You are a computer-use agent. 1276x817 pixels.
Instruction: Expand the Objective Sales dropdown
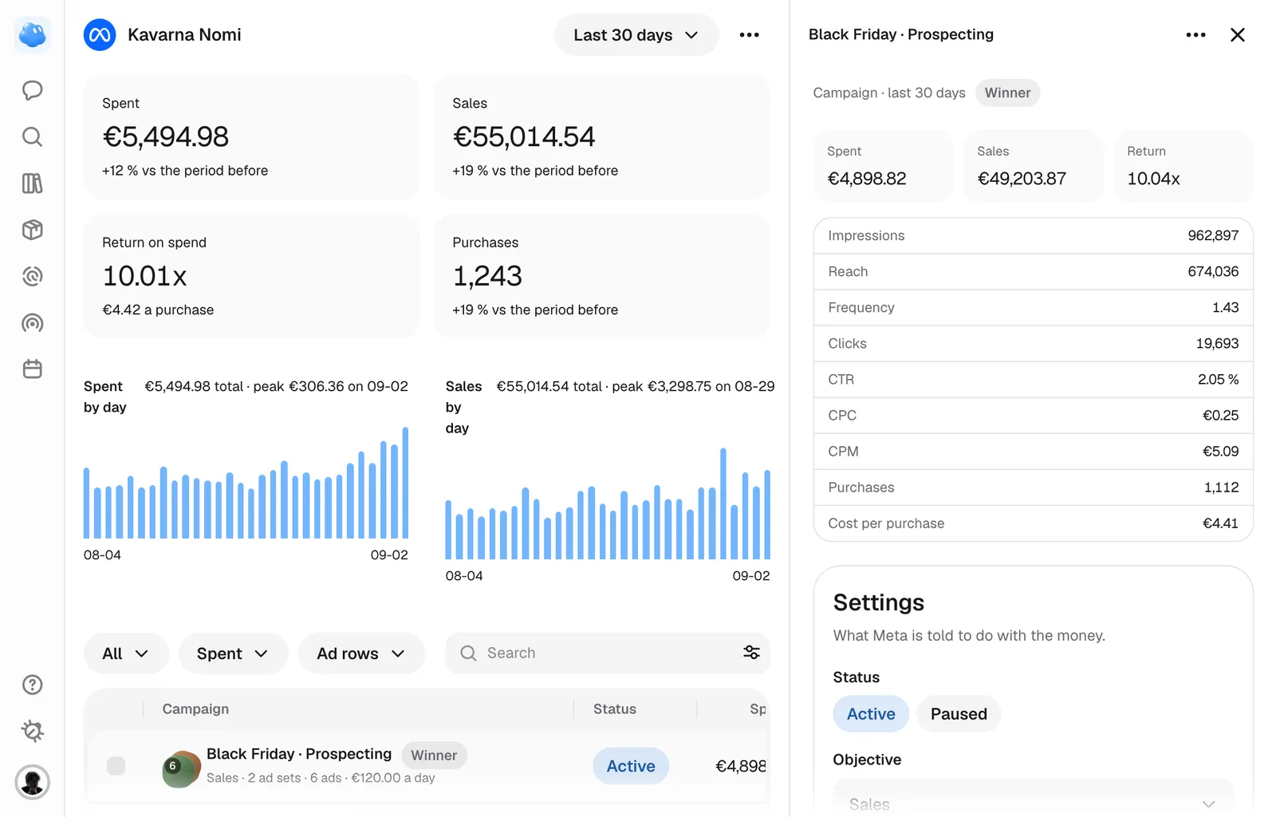tap(1033, 801)
